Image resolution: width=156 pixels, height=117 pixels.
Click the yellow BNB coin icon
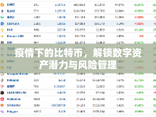click(x=2, y=30)
